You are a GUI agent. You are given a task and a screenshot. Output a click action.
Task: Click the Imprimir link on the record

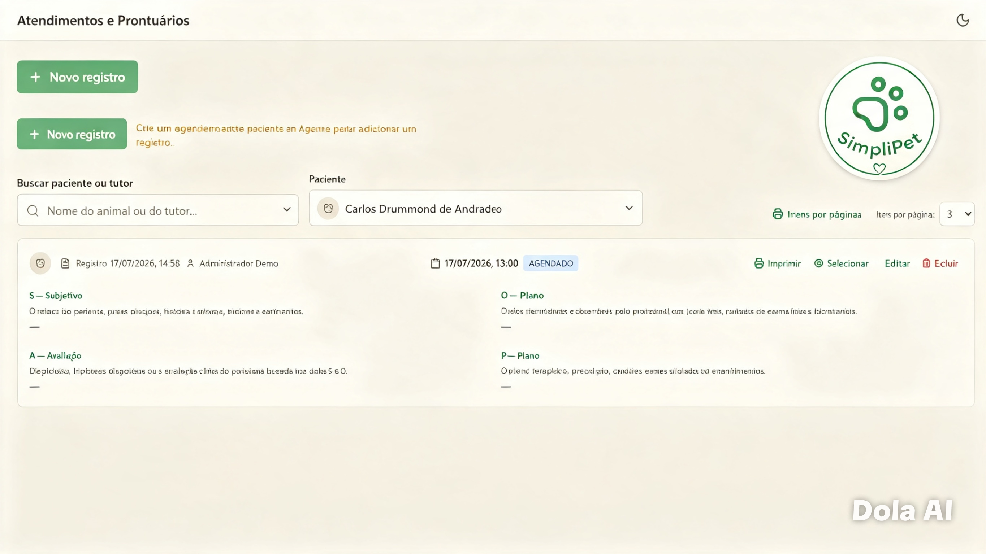pyautogui.click(x=777, y=263)
